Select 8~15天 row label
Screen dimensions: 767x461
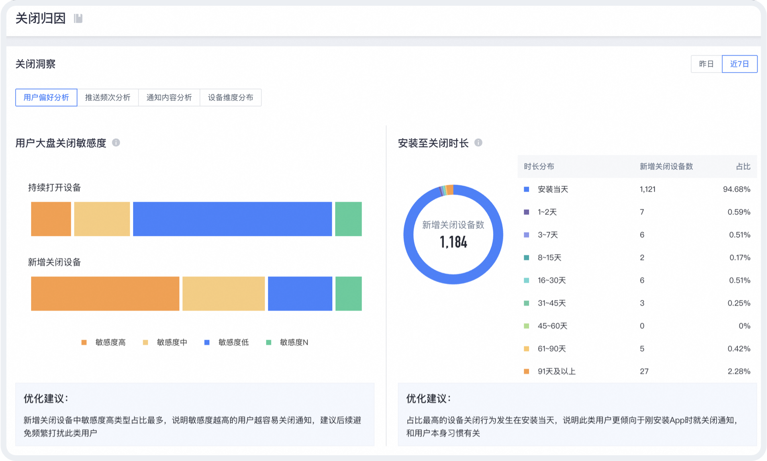tap(549, 258)
